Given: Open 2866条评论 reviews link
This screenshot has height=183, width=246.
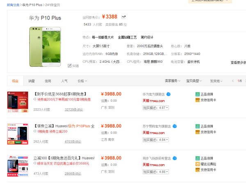Looking at the screenshot, I should [73, 174].
